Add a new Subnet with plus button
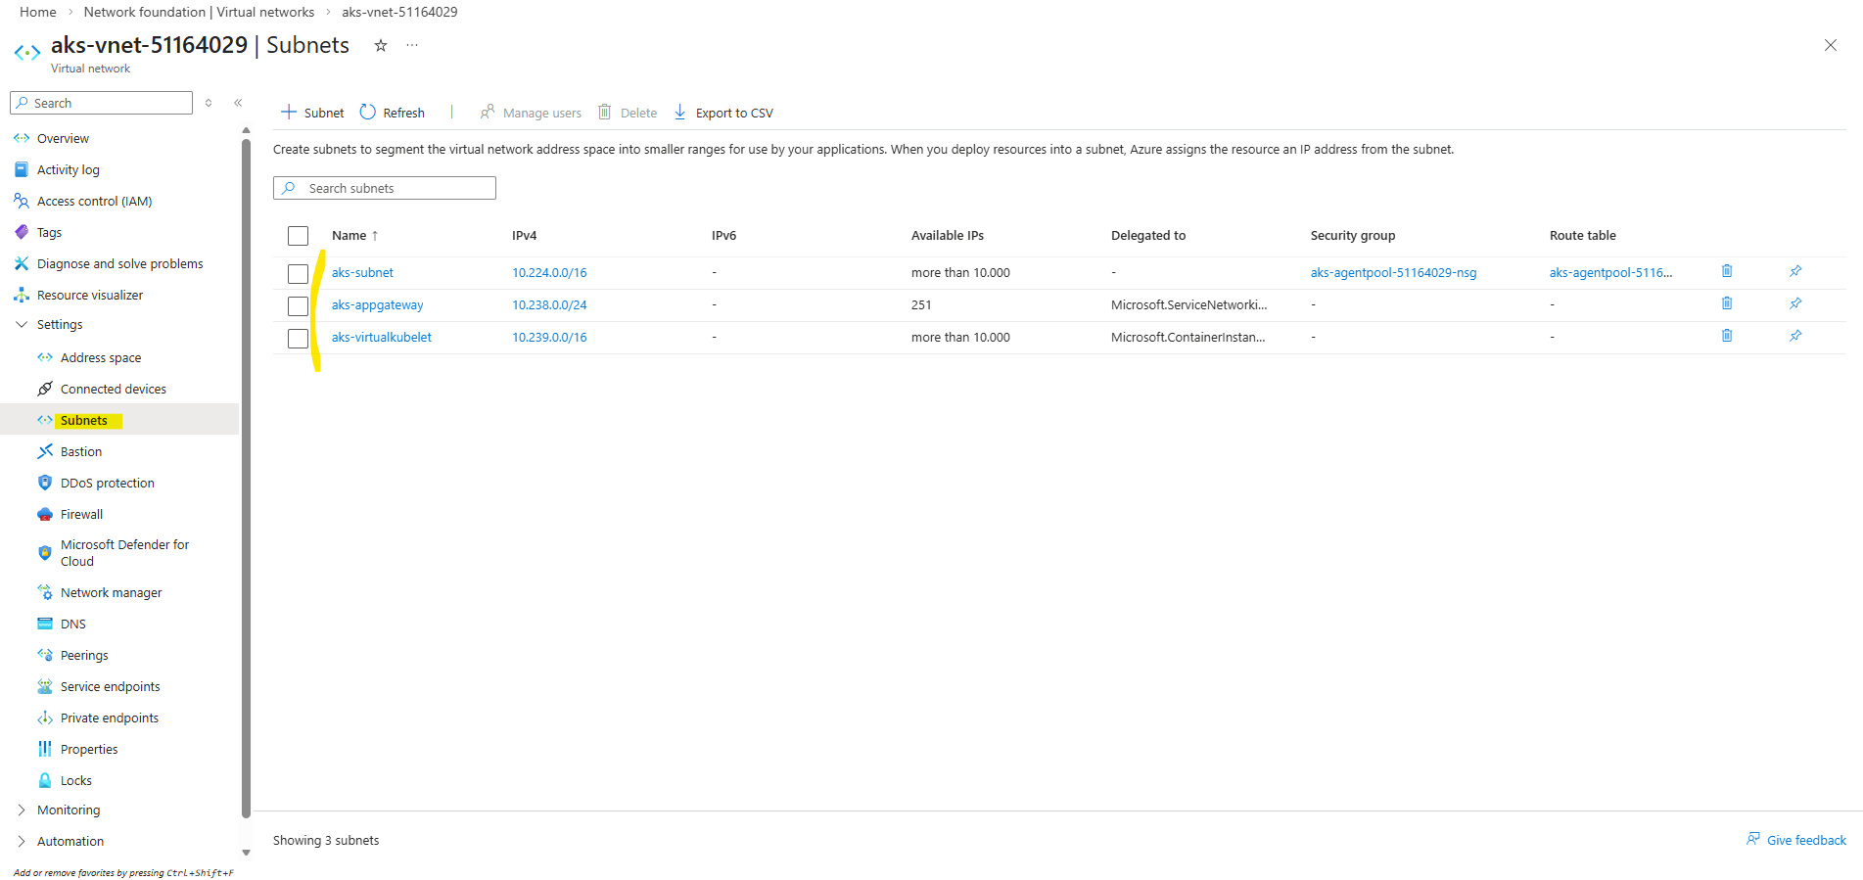The height and width of the screenshot is (880, 1863). tap(312, 113)
